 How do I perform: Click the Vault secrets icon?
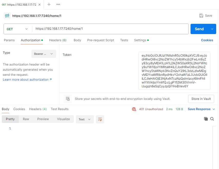[68, 99]
